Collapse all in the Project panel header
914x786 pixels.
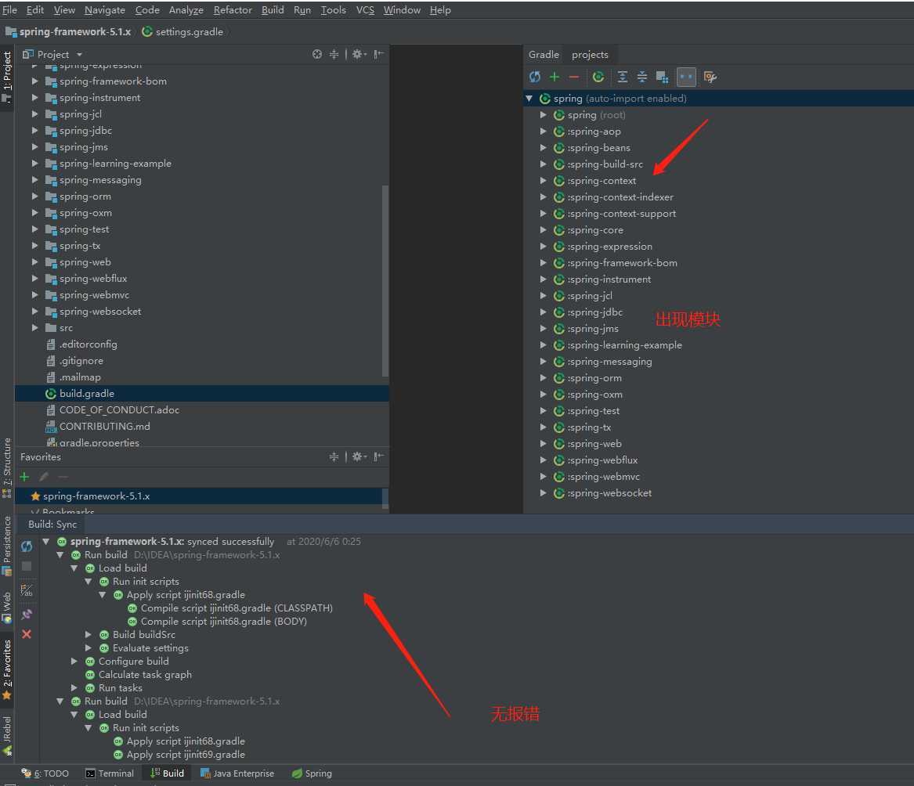pyautogui.click(x=334, y=54)
